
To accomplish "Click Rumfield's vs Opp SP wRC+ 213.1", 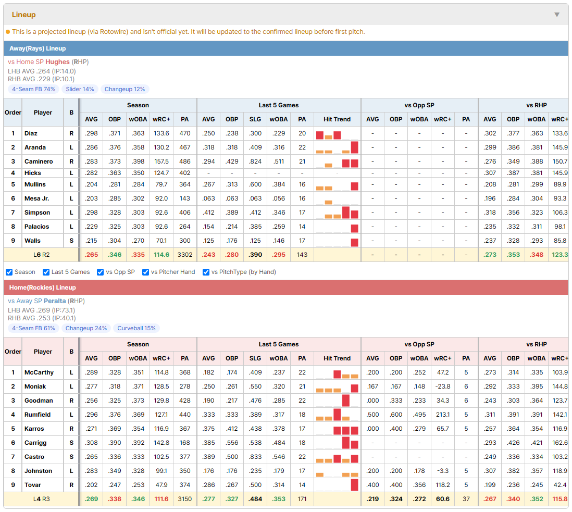I will click(x=443, y=415).
